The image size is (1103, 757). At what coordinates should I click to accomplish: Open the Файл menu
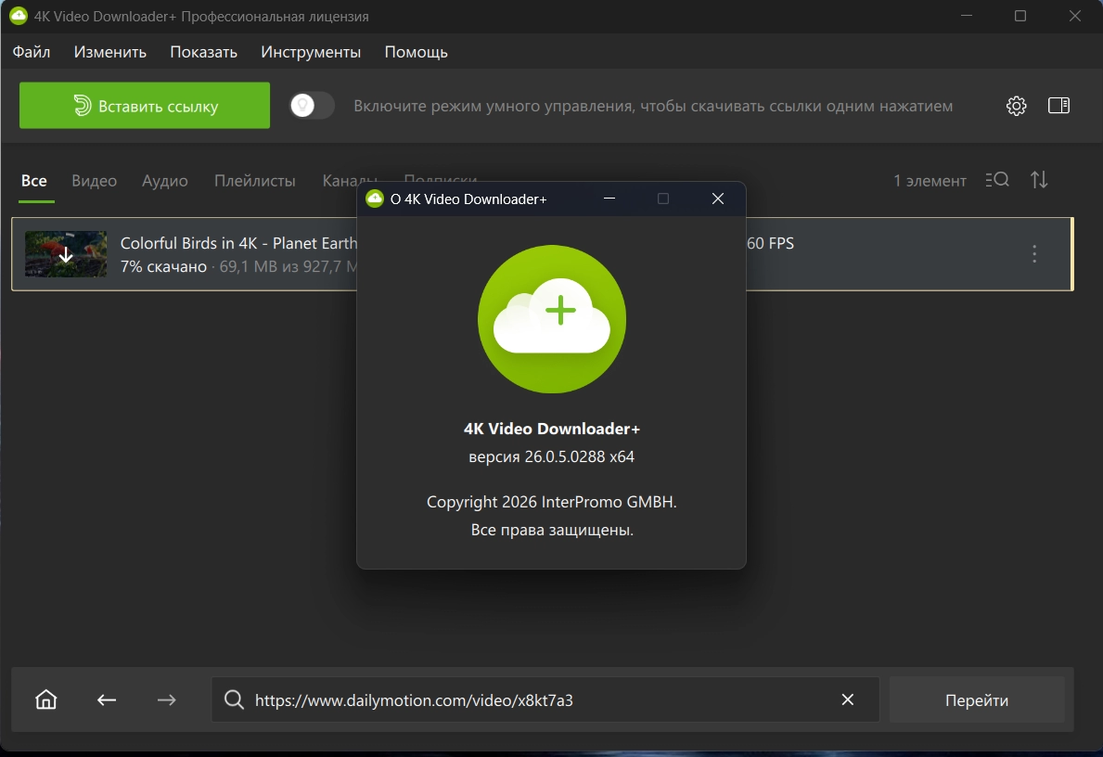pyautogui.click(x=31, y=52)
